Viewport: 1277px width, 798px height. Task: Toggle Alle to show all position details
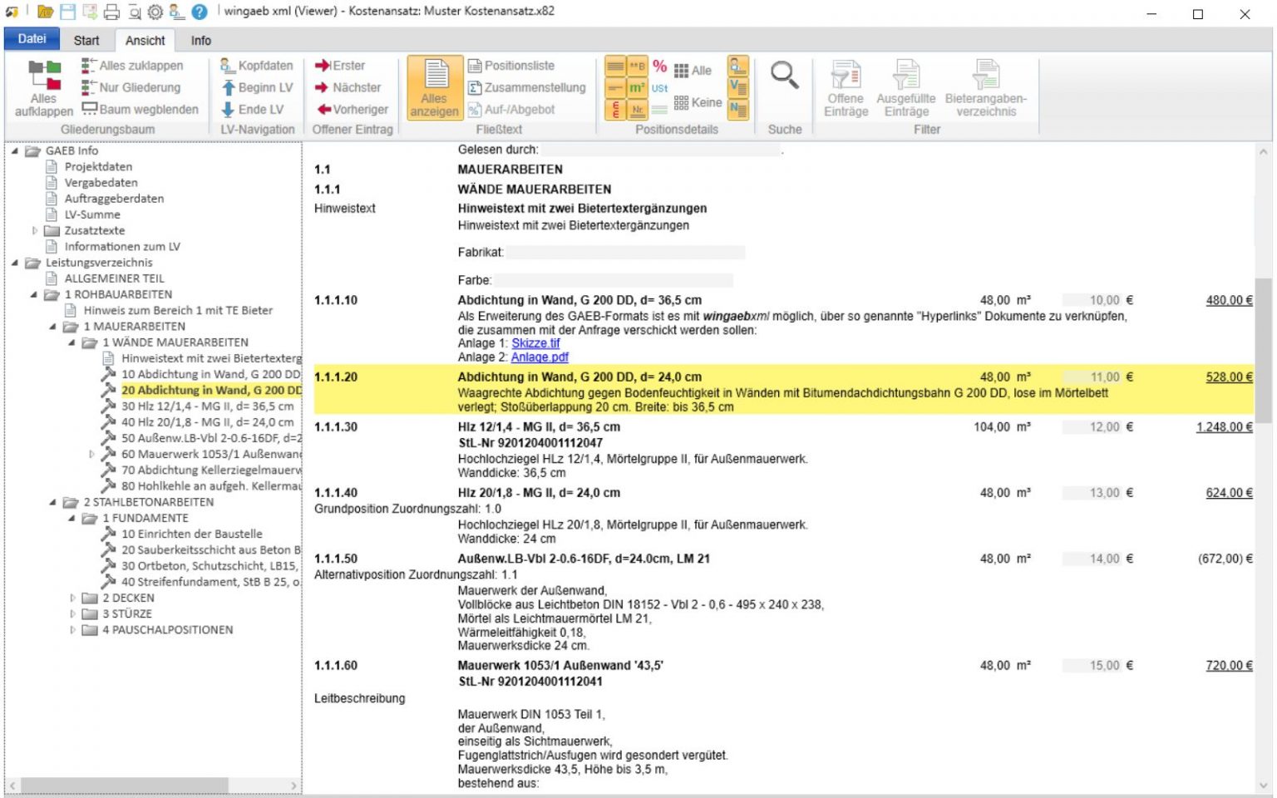(x=695, y=70)
